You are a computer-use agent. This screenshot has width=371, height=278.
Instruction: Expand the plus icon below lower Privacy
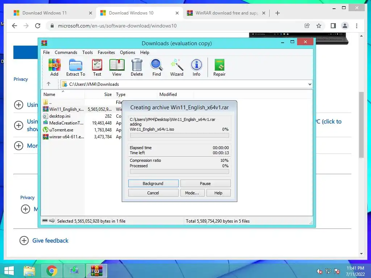point(26,209)
